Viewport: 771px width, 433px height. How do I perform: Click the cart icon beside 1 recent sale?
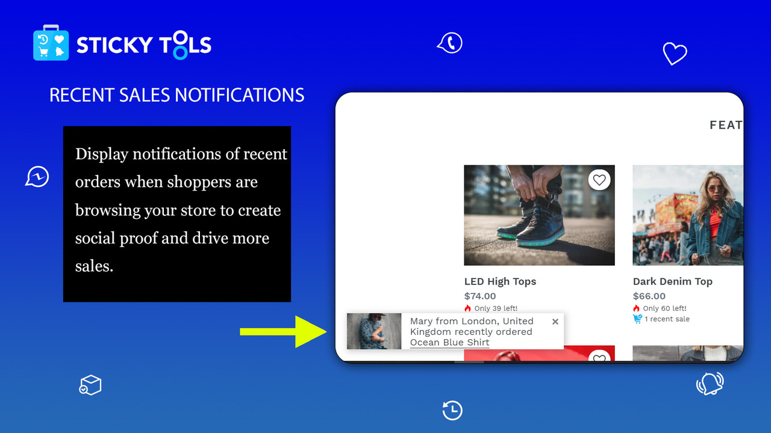(637, 319)
